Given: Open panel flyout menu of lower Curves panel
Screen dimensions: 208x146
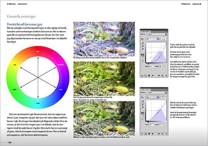Looking at the screenshot, I should click(167, 90).
